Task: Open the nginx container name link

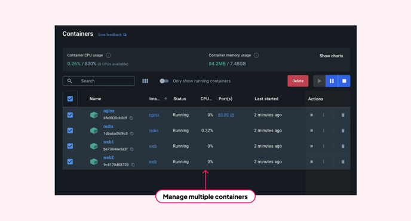Action: pyautogui.click(x=109, y=111)
